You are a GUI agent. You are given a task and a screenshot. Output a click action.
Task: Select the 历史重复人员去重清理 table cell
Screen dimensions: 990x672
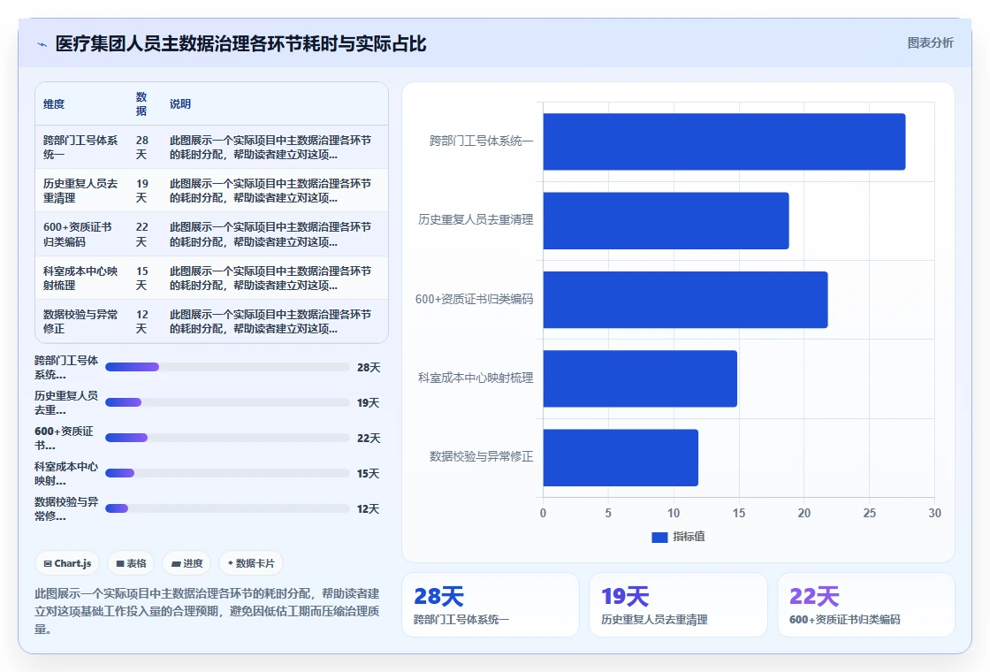pos(80,191)
